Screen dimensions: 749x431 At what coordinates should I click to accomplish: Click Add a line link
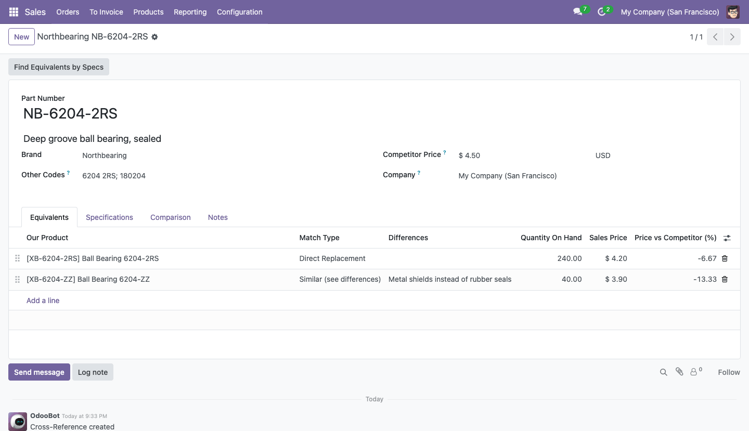[43, 301]
